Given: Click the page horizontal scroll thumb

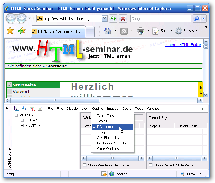Looking at the screenshot, I should coord(55,100).
